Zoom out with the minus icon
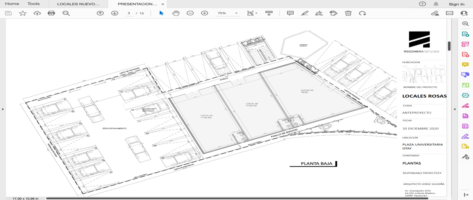The width and height of the screenshot is (473, 200). point(190,13)
